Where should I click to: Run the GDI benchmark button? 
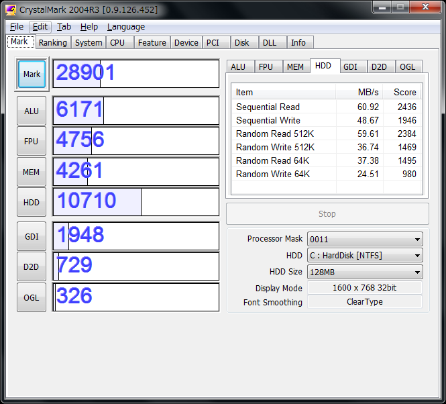pos(32,236)
